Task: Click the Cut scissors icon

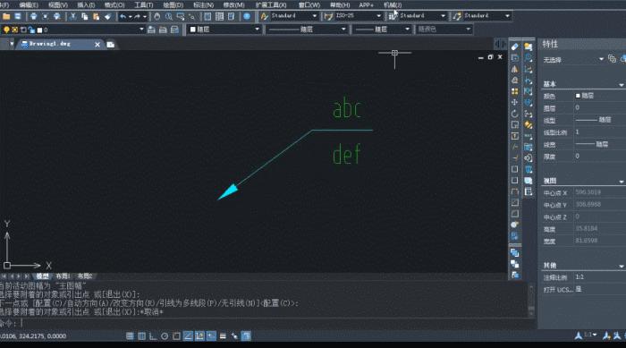Action: (72, 16)
